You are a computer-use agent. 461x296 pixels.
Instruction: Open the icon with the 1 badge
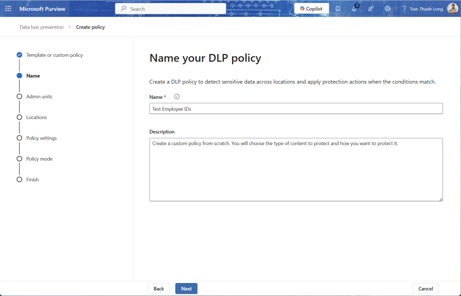coord(354,9)
